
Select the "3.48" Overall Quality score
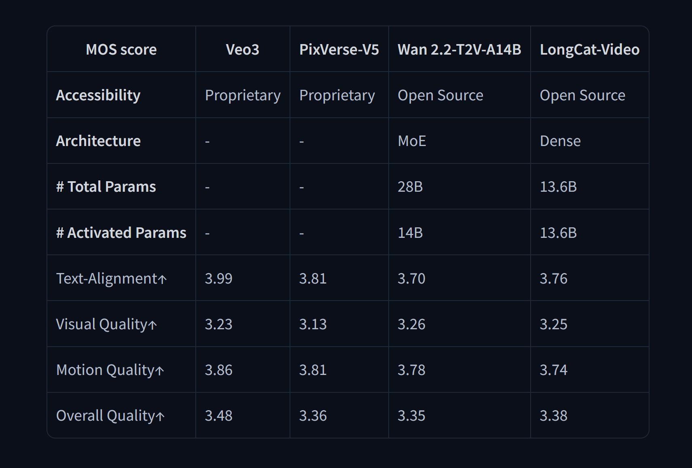click(218, 415)
